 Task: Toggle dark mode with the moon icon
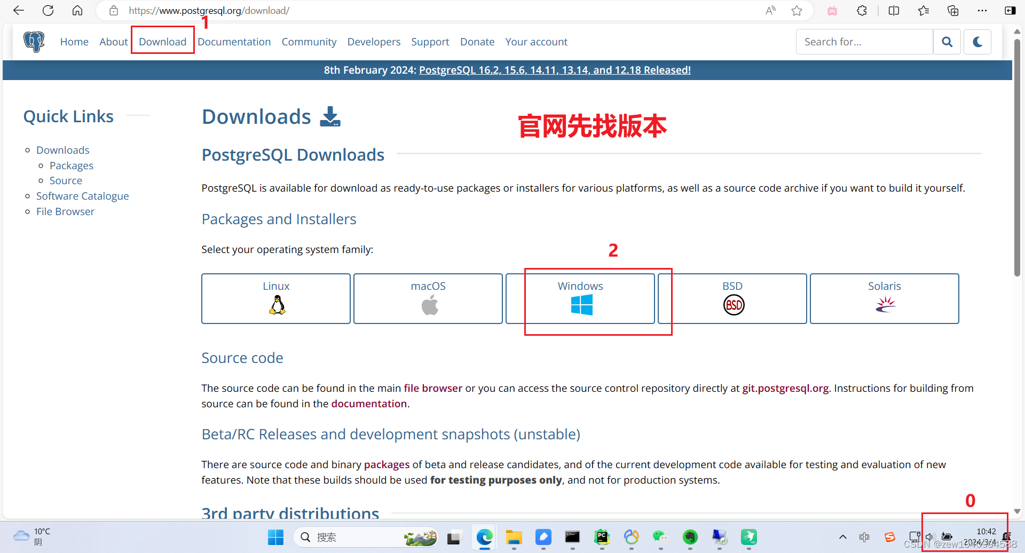(x=977, y=41)
